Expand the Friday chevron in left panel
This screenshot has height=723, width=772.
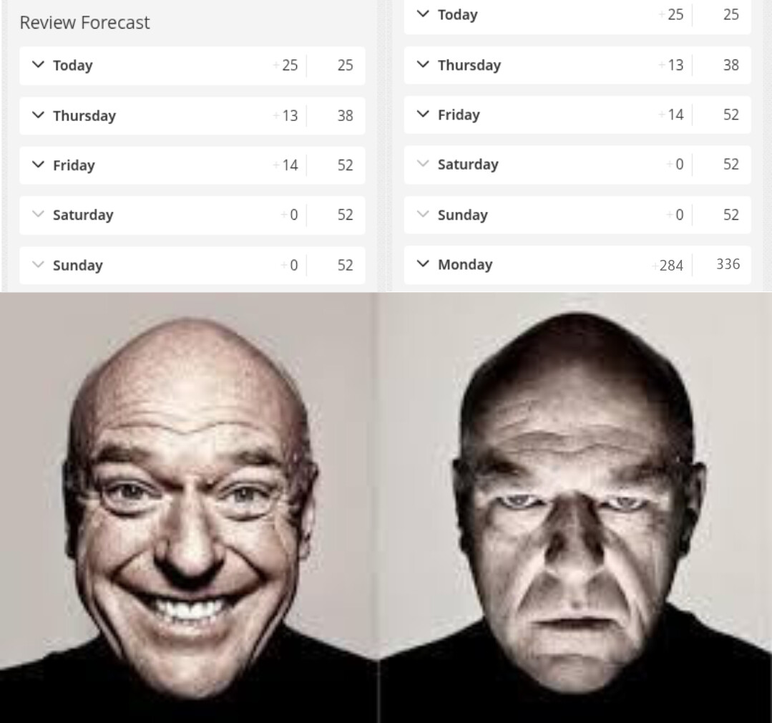[x=38, y=165]
